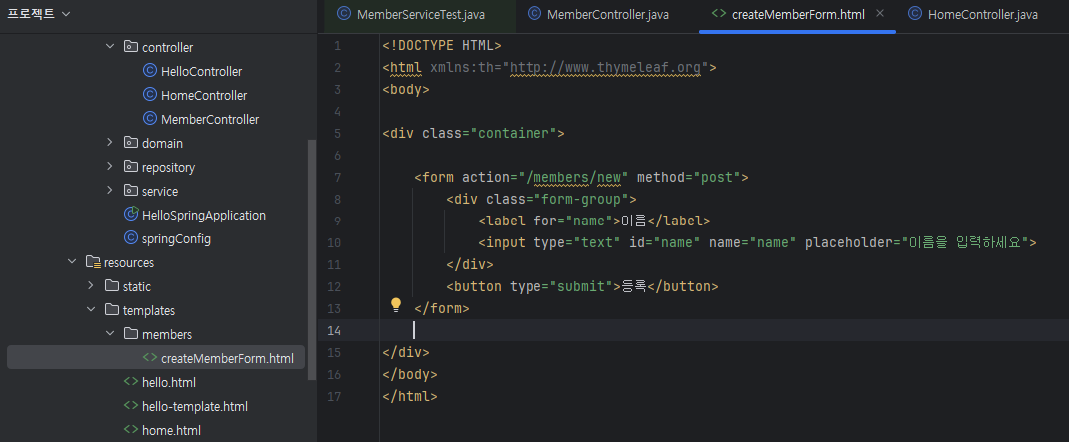Click the <!DOCTYPE HTML> line
The height and width of the screenshot is (442, 1069).
point(442,46)
